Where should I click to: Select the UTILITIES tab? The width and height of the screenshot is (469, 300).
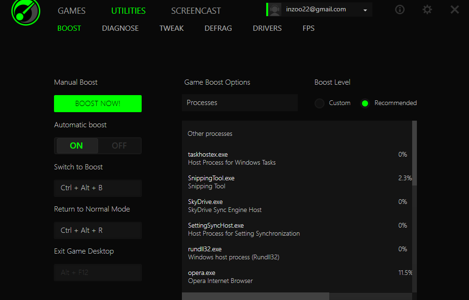coord(128,11)
